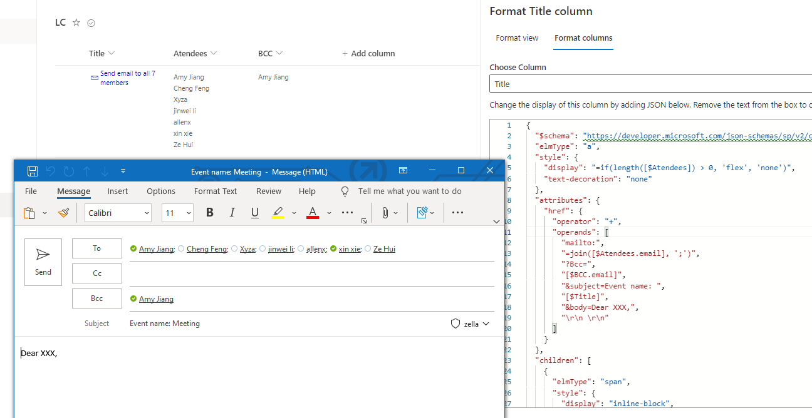Open the Format Text ribbon tab
This screenshot has width=812, height=418.
tap(216, 191)
